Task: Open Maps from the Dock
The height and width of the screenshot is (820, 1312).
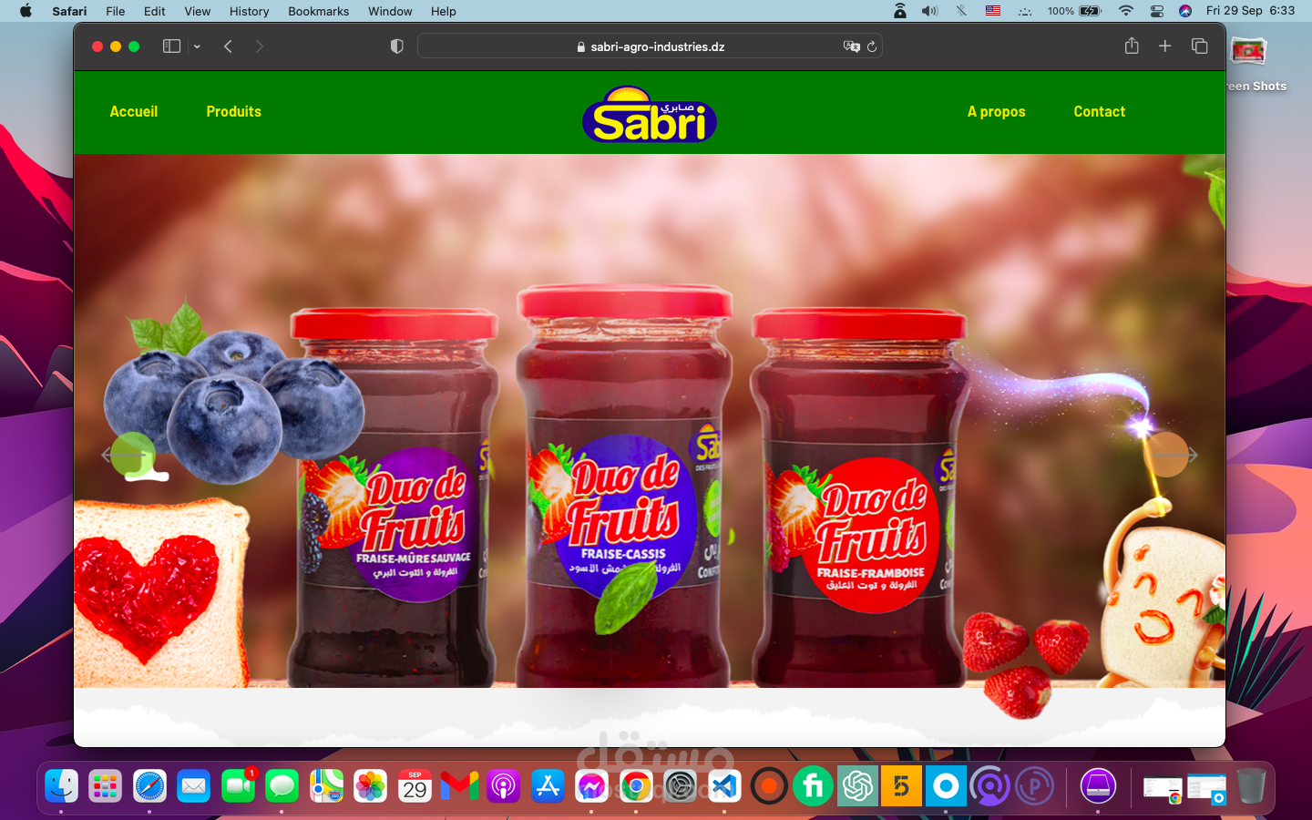Action: pos(326,785)
